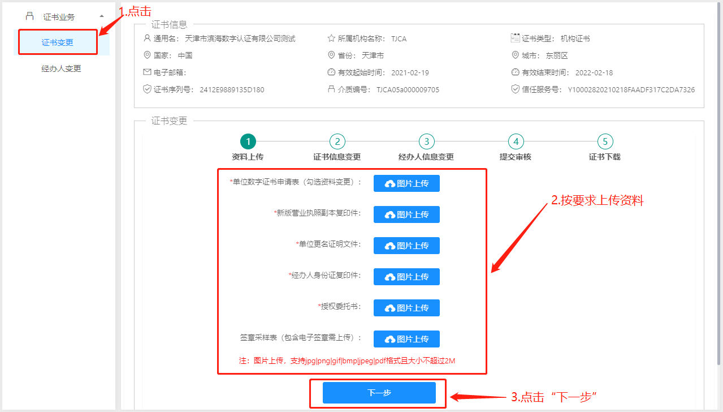Upload image for 单位更名证明文件
The image size is (723, 412).
tap(406, 246)
